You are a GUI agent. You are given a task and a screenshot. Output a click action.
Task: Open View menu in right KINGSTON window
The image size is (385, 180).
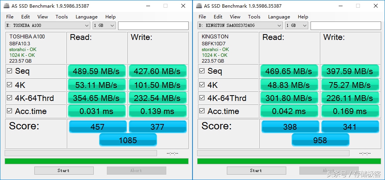click(x=235, y=17)
